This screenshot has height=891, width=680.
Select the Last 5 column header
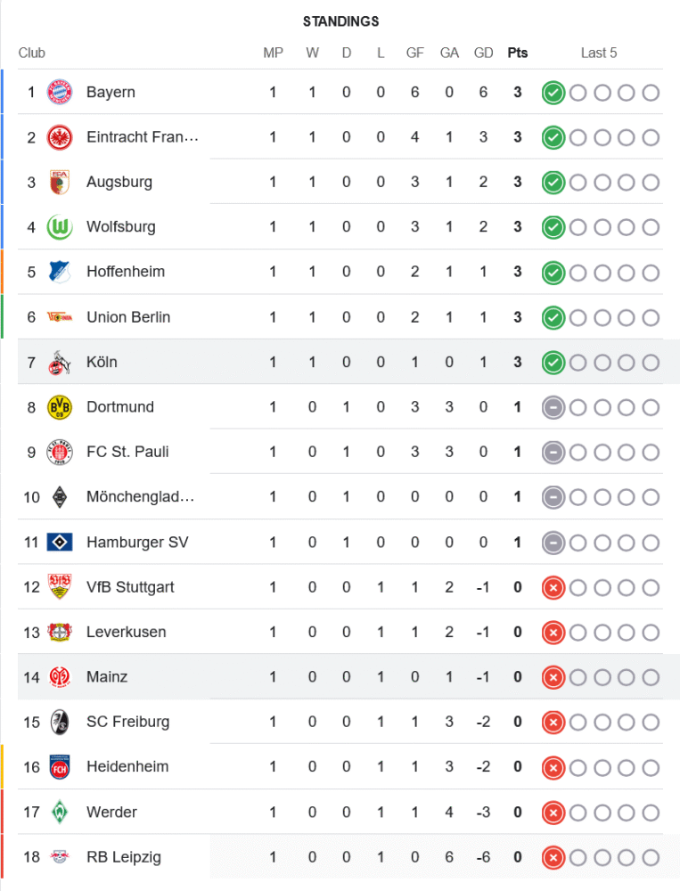(599, 53)
